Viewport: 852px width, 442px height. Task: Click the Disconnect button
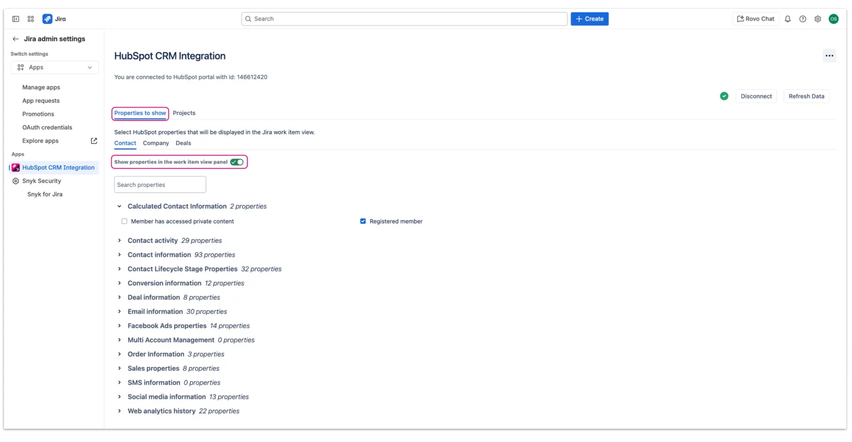tap(756, 96)
